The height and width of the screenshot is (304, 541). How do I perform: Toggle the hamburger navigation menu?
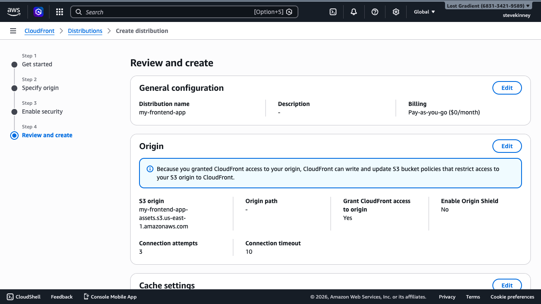pos(13,31)
